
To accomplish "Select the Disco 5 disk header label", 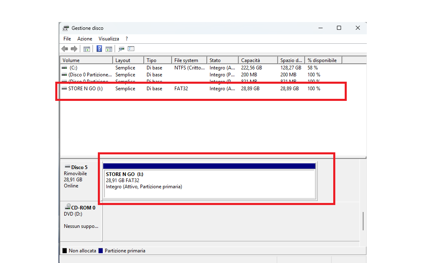I will (x=79, y=167).
